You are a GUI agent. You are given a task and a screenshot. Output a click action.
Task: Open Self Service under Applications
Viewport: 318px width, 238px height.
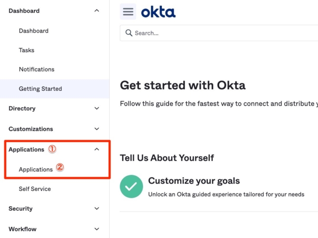(35, 189)
